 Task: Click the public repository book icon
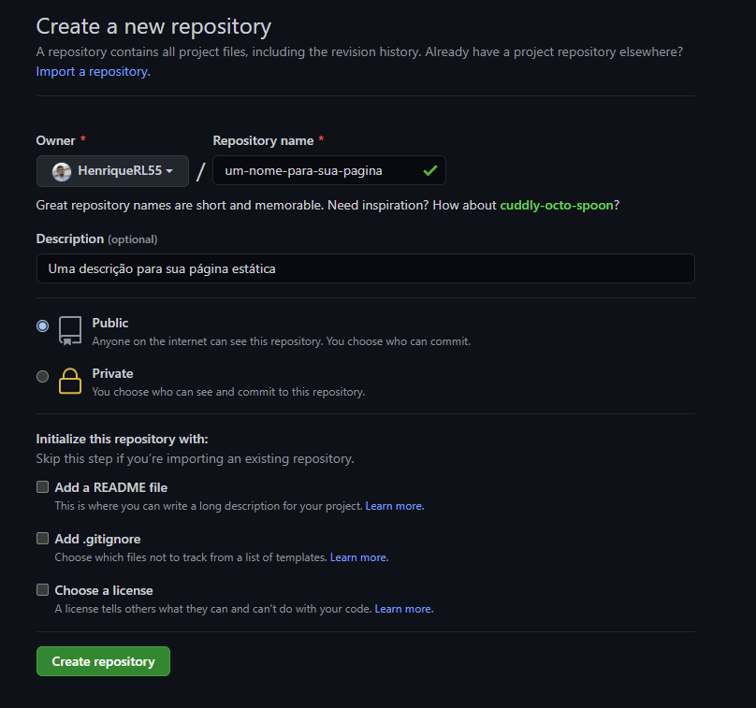[x=70, y=331]
